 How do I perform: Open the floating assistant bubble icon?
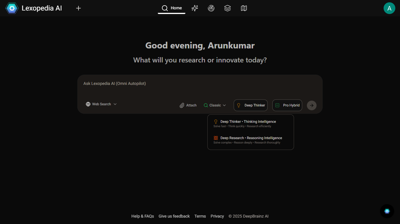(387, 211)
